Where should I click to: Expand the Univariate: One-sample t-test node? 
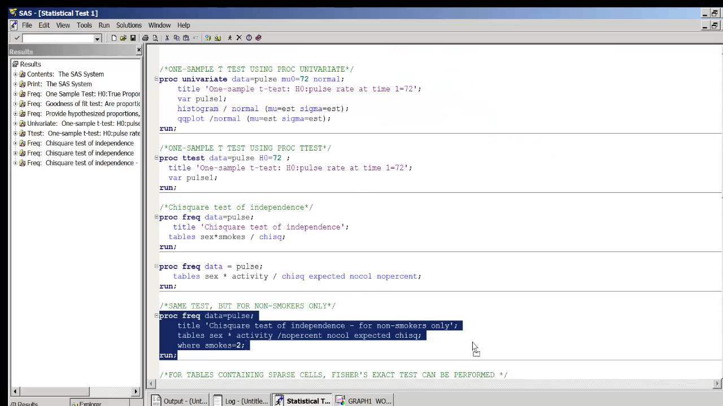tap(16, 123)
